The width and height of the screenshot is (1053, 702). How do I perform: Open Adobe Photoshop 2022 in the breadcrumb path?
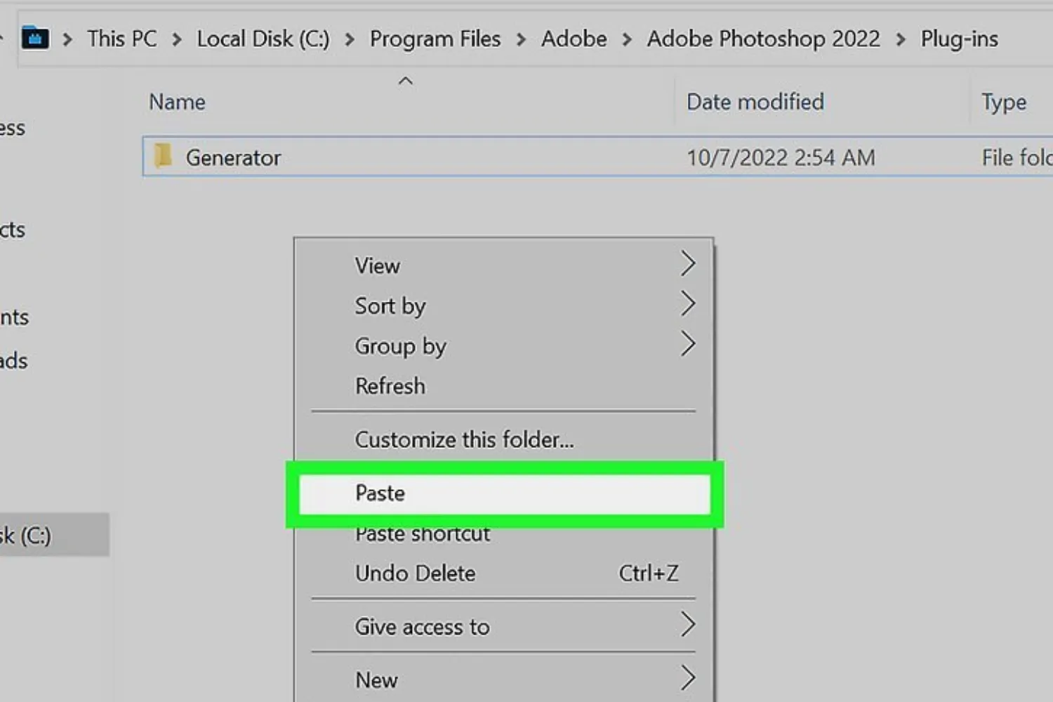pos(763,39)
